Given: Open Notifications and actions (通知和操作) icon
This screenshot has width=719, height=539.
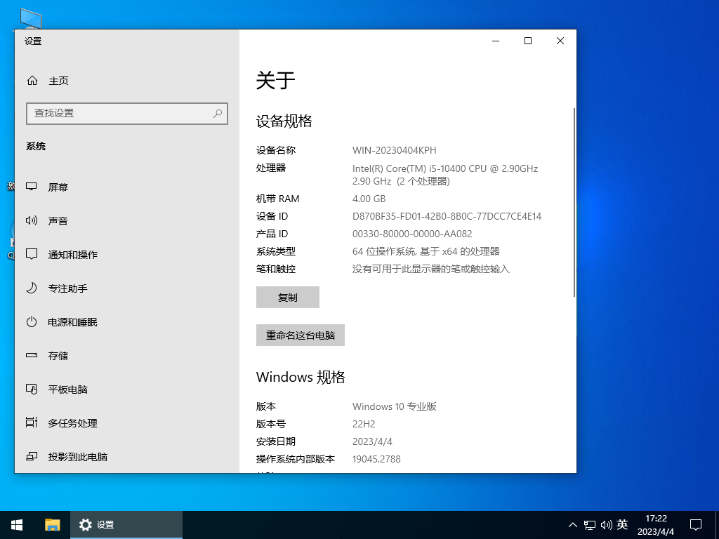Looking at the screenshot, I should [32, 255].
